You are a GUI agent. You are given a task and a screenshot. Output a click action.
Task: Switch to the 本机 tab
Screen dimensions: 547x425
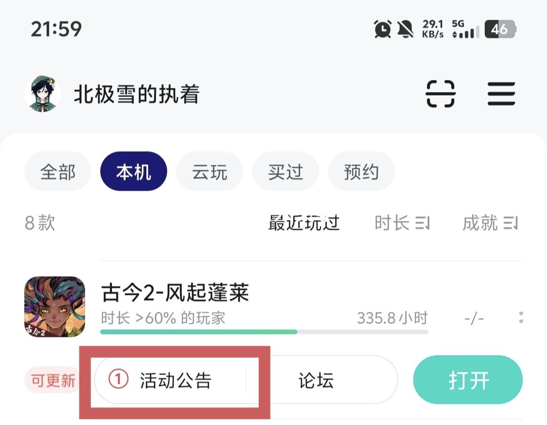click(x=134, y=172)
